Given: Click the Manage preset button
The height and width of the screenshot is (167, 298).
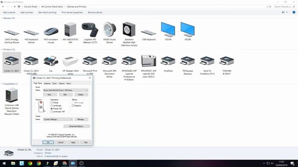Looking at the screenshot, I should [81, 119].
